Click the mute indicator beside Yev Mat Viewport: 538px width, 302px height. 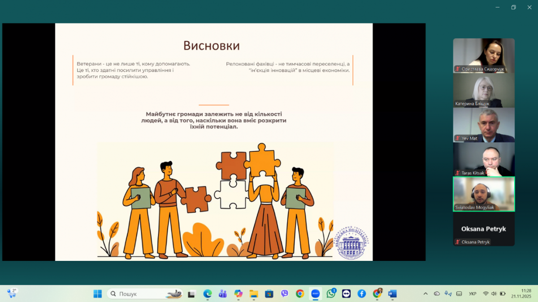[458, 138]
